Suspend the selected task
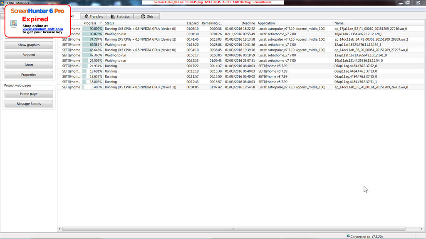Image resolution: width=426 pixels, height=239 pixels. 29,55
